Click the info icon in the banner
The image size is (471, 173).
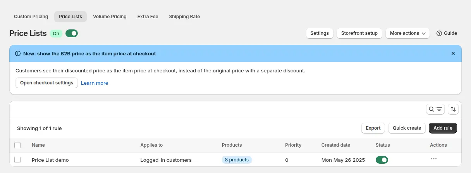pyautogui.click(x=18, y=53)
